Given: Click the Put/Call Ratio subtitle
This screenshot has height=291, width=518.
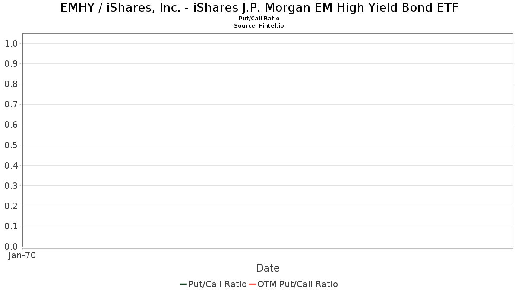Looking at the screenshot, I should pyautogui.click(x=259, y=19).
